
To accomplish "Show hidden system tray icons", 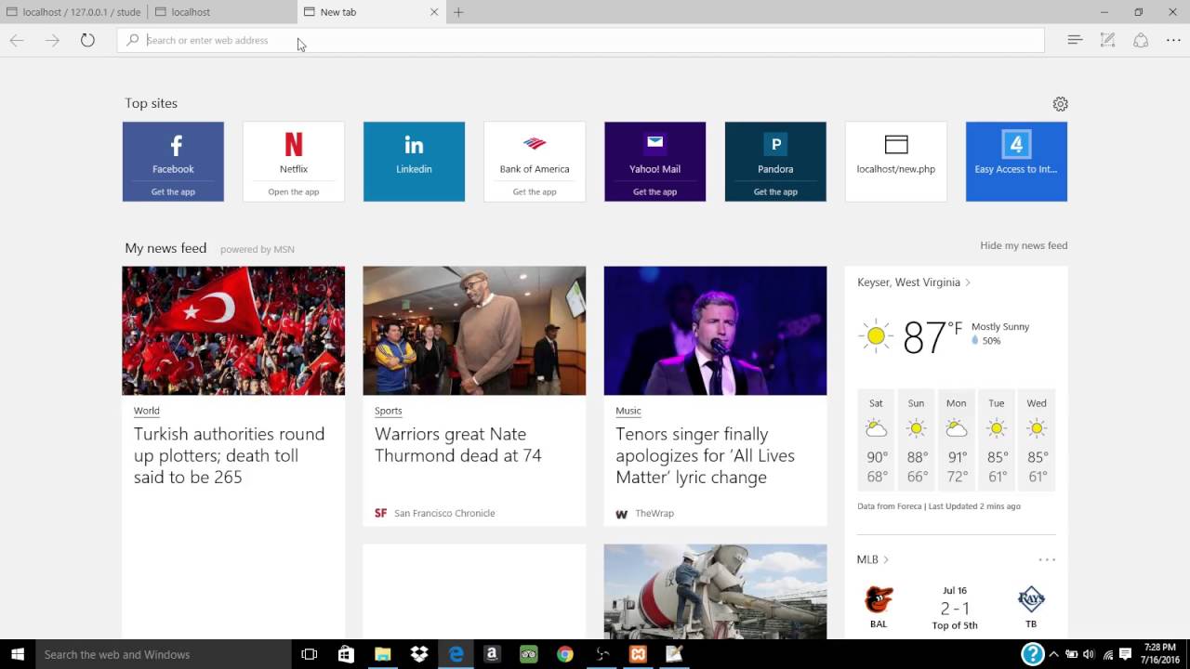I will [1054, 654].
